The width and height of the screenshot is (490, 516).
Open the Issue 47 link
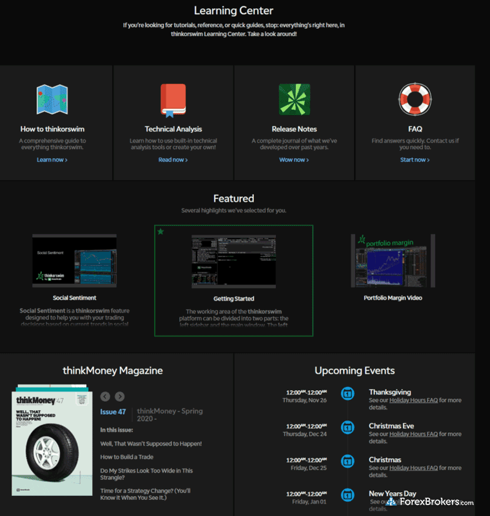[x=113, y=412]
